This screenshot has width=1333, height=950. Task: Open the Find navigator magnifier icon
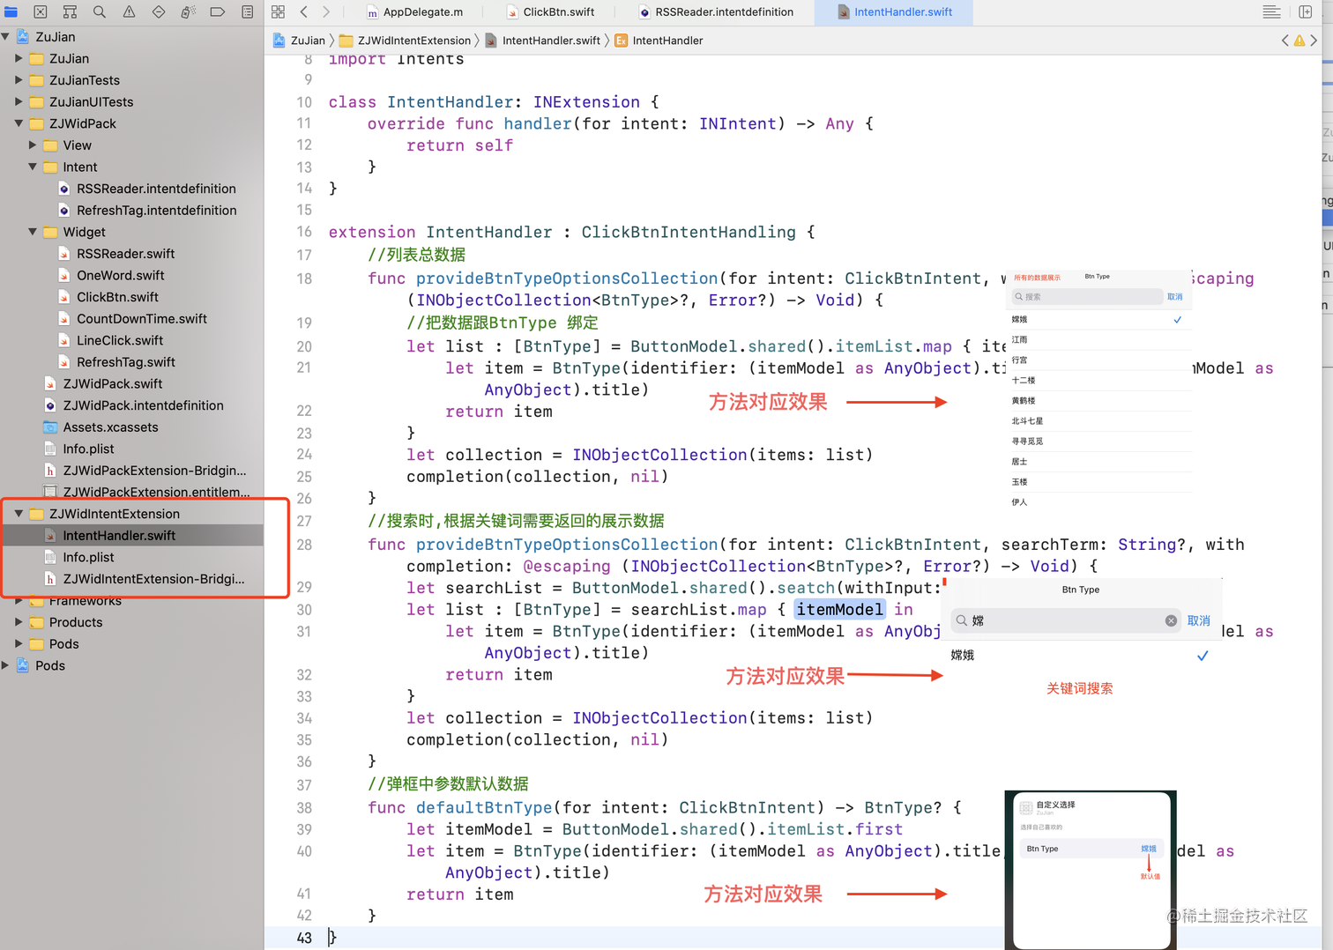(100, 11)
